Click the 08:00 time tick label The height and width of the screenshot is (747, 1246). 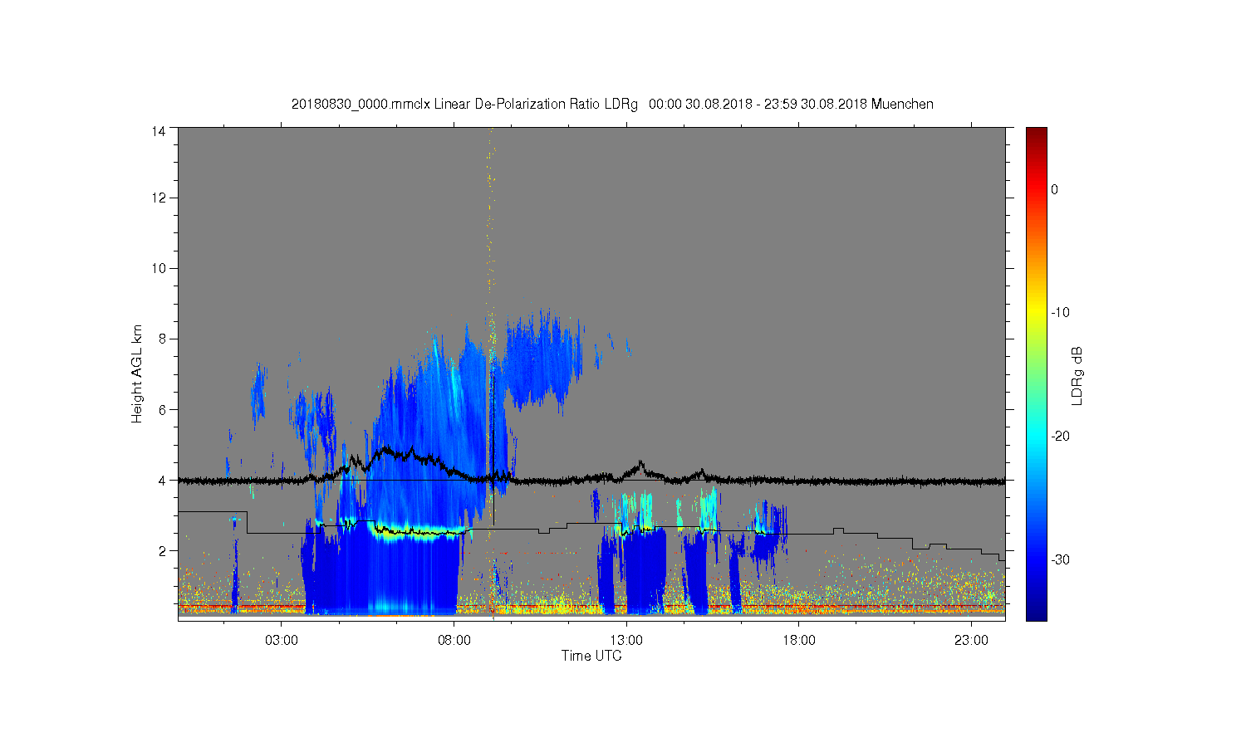(454, 641)
